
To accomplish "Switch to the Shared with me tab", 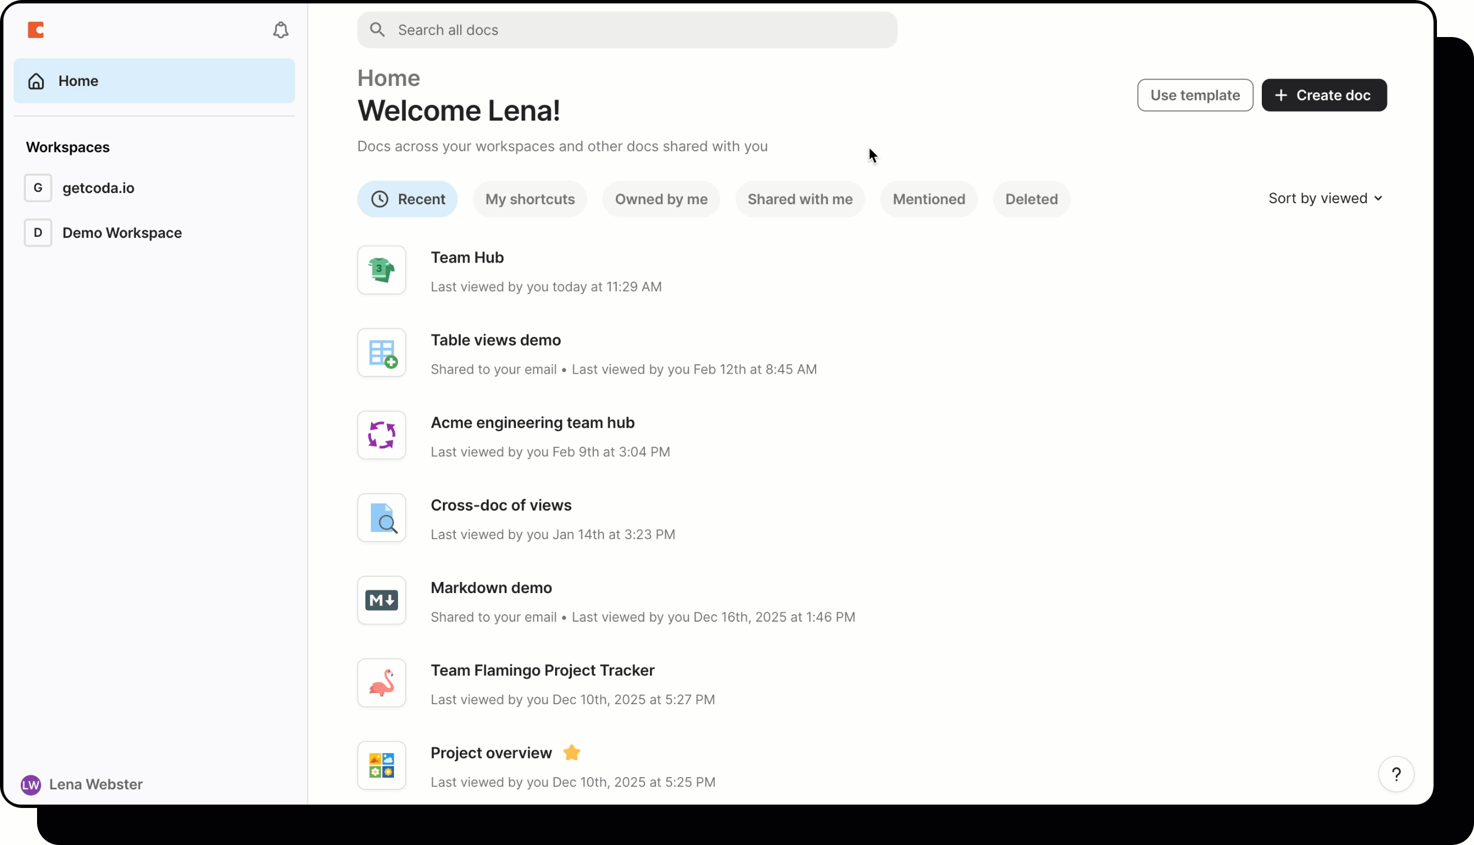I will pyautogui.click(x=800, y=199).
